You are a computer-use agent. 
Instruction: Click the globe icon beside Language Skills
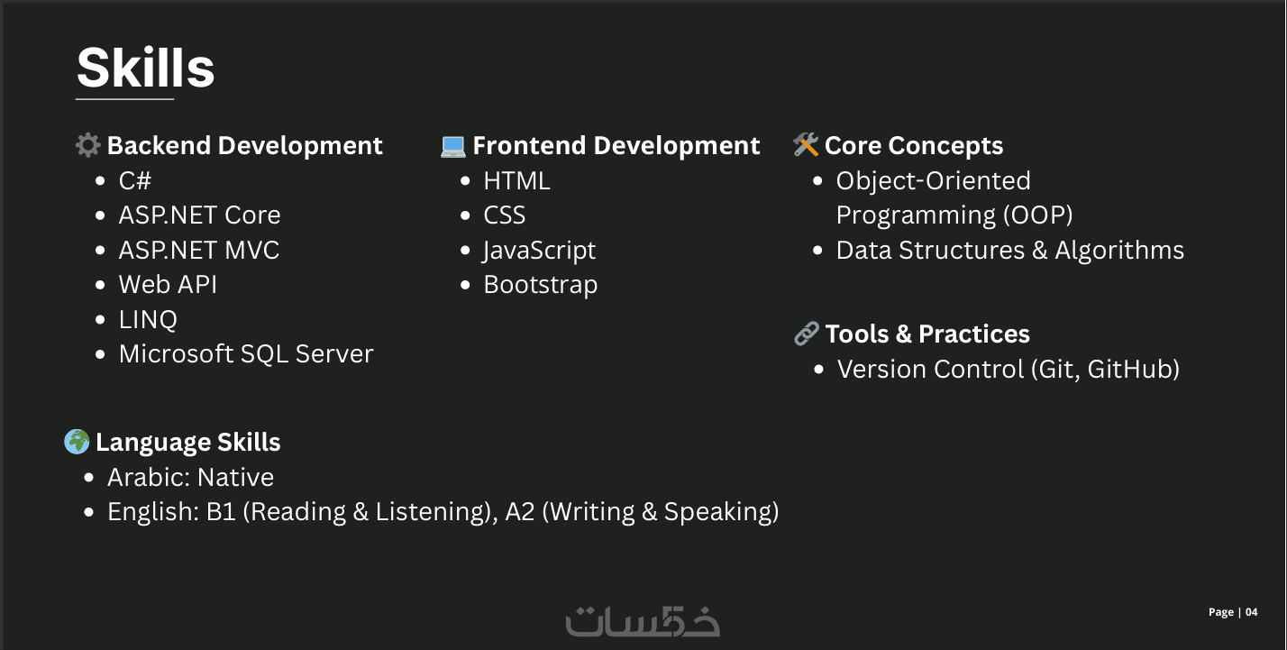point(77,442)
